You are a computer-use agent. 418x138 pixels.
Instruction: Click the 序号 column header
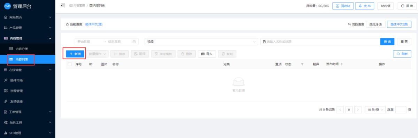pos(78,64)
